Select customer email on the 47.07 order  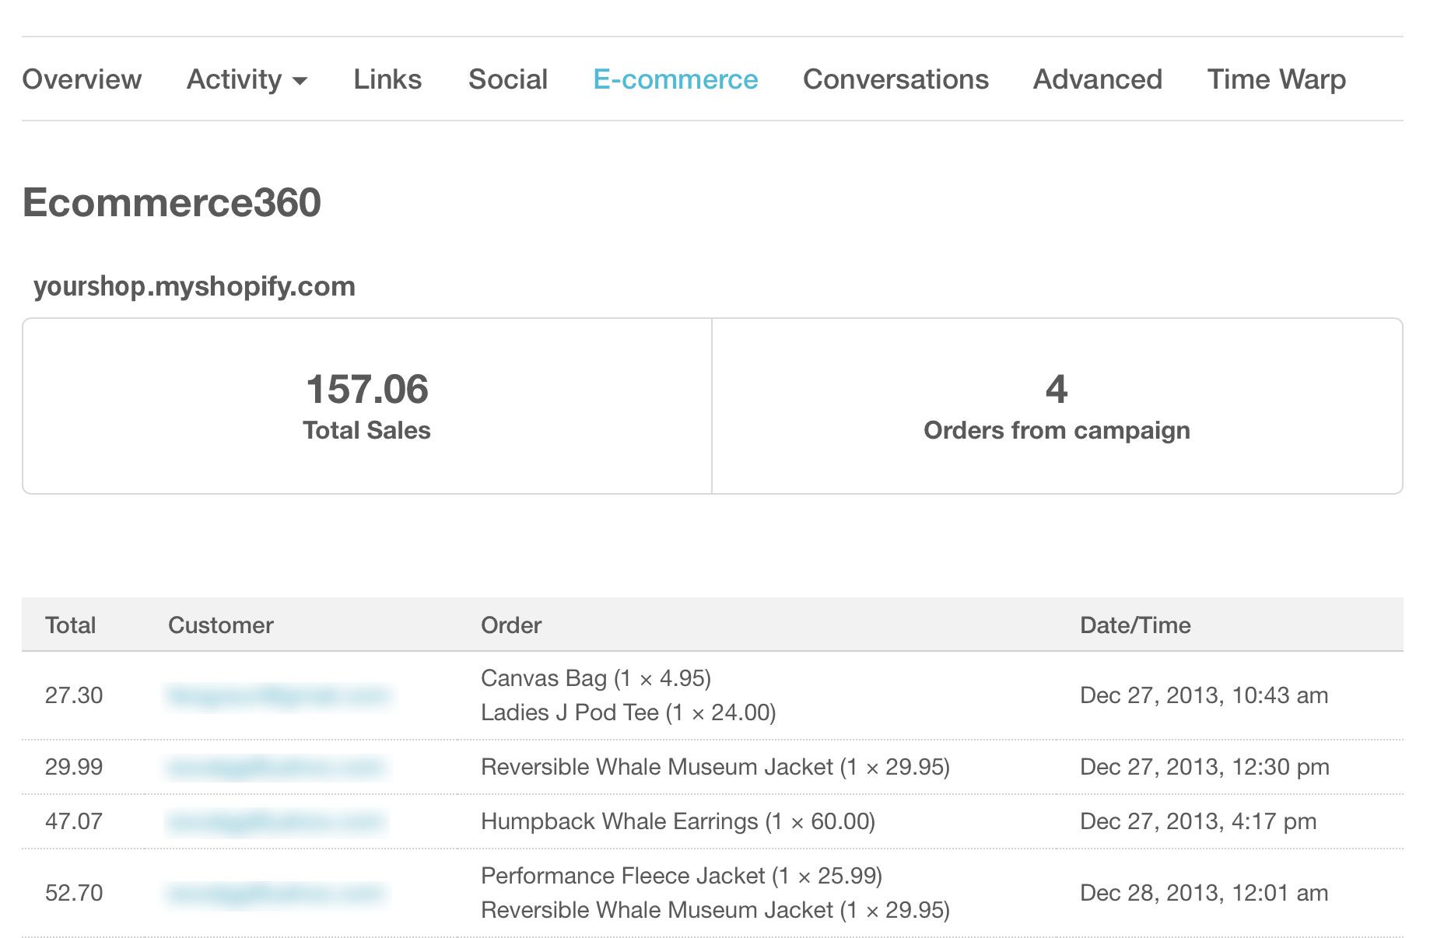[x=275, y=821]
